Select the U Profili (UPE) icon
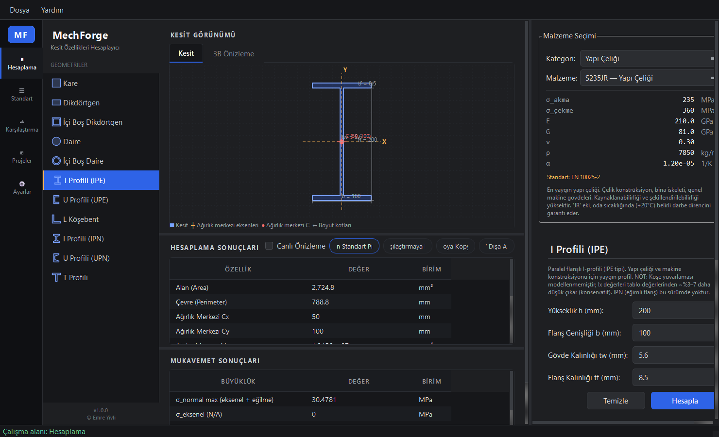 [x=56, y=200]
